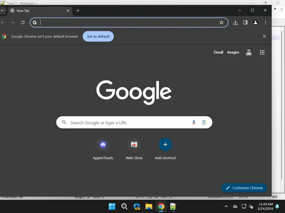285x213 pixels.
Task: Click the Search Google or type a URL box
Action: tap(134, 122)
